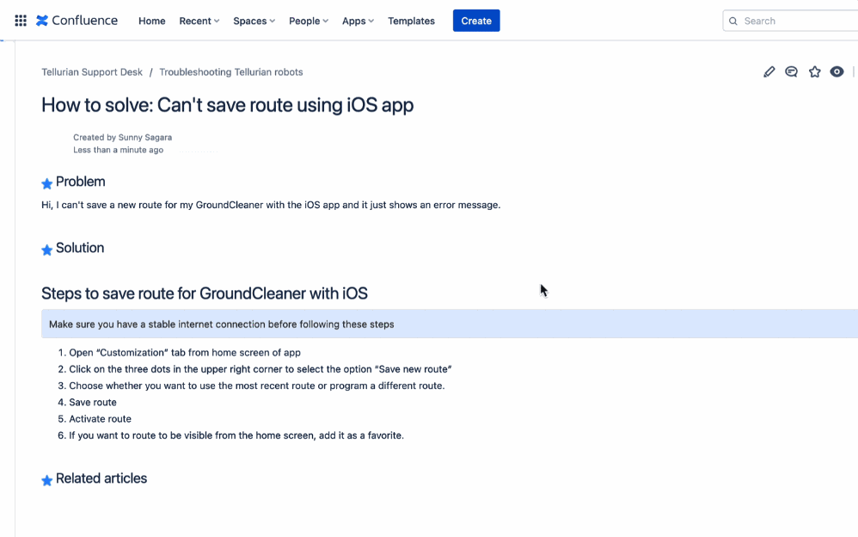Click the Confluence logo
This screenshot has height=537, width=858.
pyautogui.click(x=77, y=21)
